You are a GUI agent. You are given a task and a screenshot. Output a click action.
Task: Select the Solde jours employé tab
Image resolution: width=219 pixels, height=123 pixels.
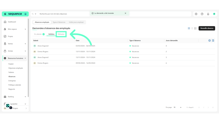point(76,22)
